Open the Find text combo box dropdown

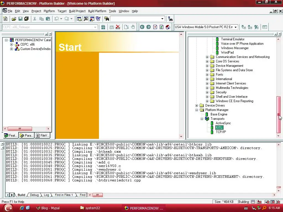pos(162,19)
